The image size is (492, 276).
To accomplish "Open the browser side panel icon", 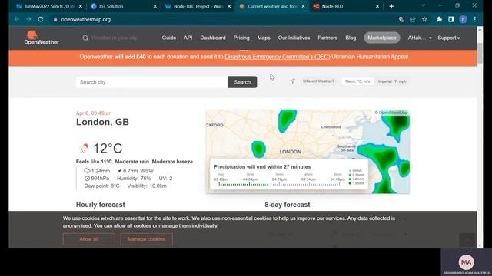I will [451, 19].
